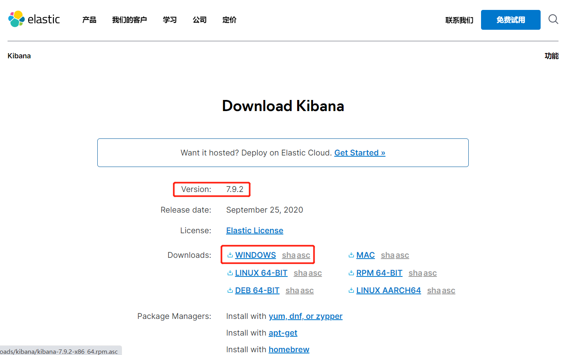Click download icon beside MAC
The width and height of the screenshot is (572, 355).
(x=351, y=255)
